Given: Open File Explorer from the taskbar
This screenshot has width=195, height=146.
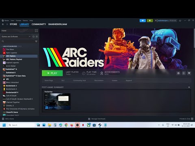Looking at the screenshot, I should [50, 125].
